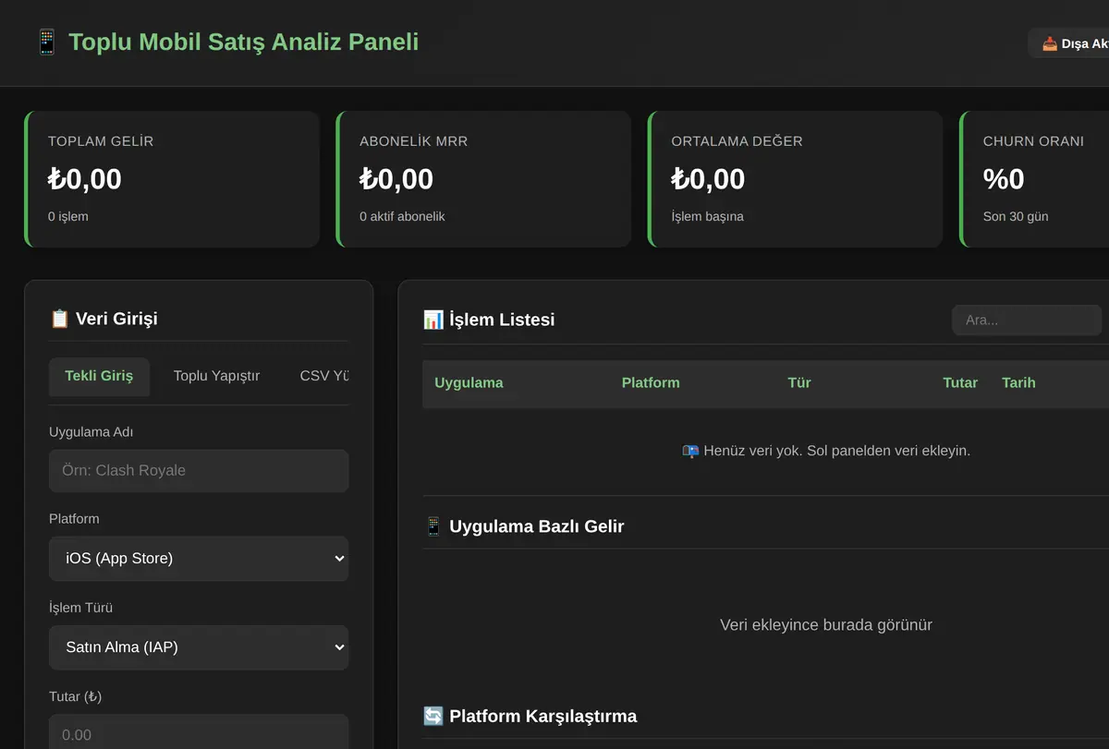Screen dimensions: 1109x749
Task: Click the Tarih column header
Action: pyautogui.click(x=1018, y=382)
